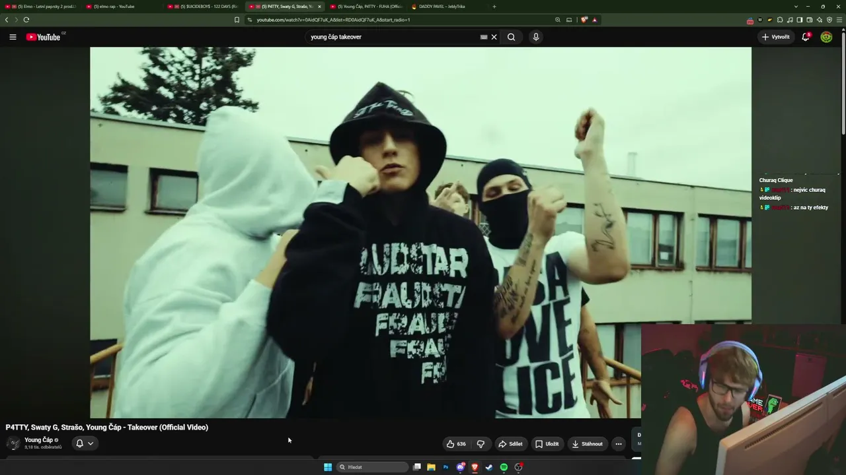The height and width of the screenshot is (475, 846).
Task: Open the red clapperboard extension icon
Action: point(750,20)
